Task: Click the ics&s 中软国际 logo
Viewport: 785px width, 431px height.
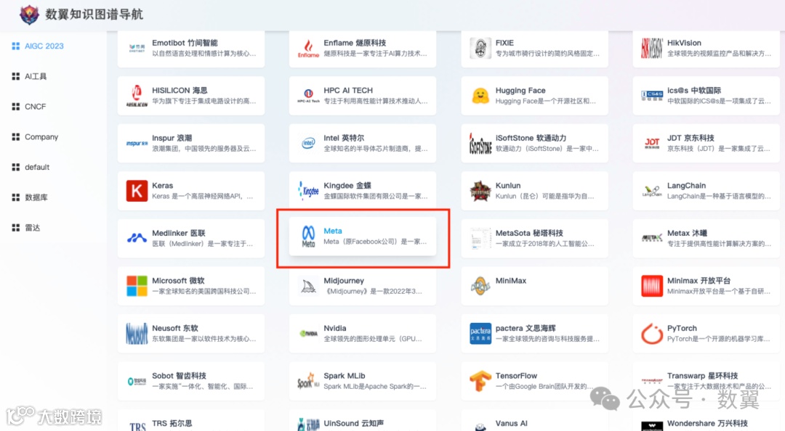Action: [x=652, y=96]
